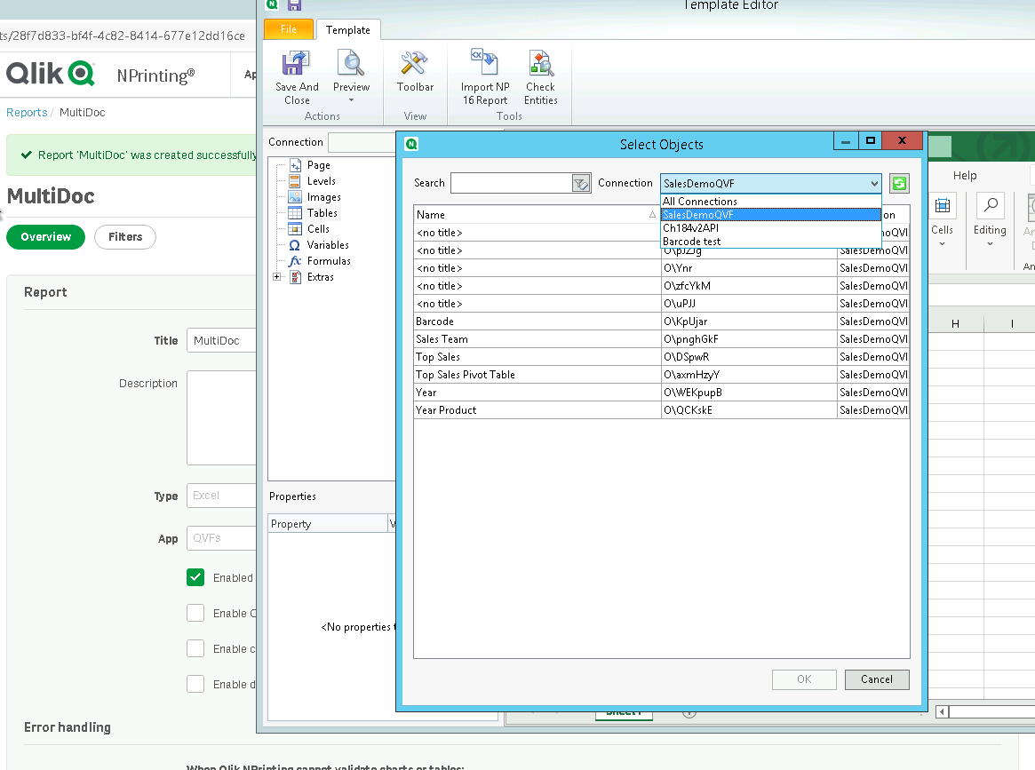Choose Barcode test in connection list

tap(771, 242)
